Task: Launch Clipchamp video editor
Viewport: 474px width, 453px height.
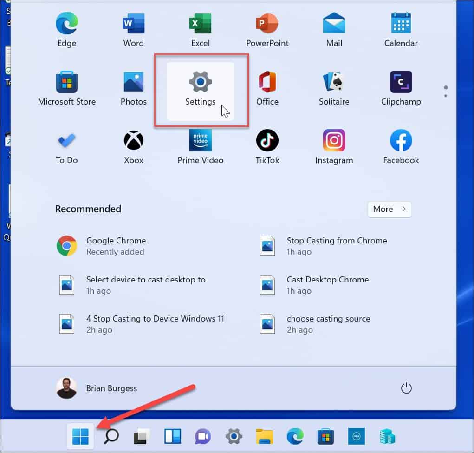Action: pos(401,87)
